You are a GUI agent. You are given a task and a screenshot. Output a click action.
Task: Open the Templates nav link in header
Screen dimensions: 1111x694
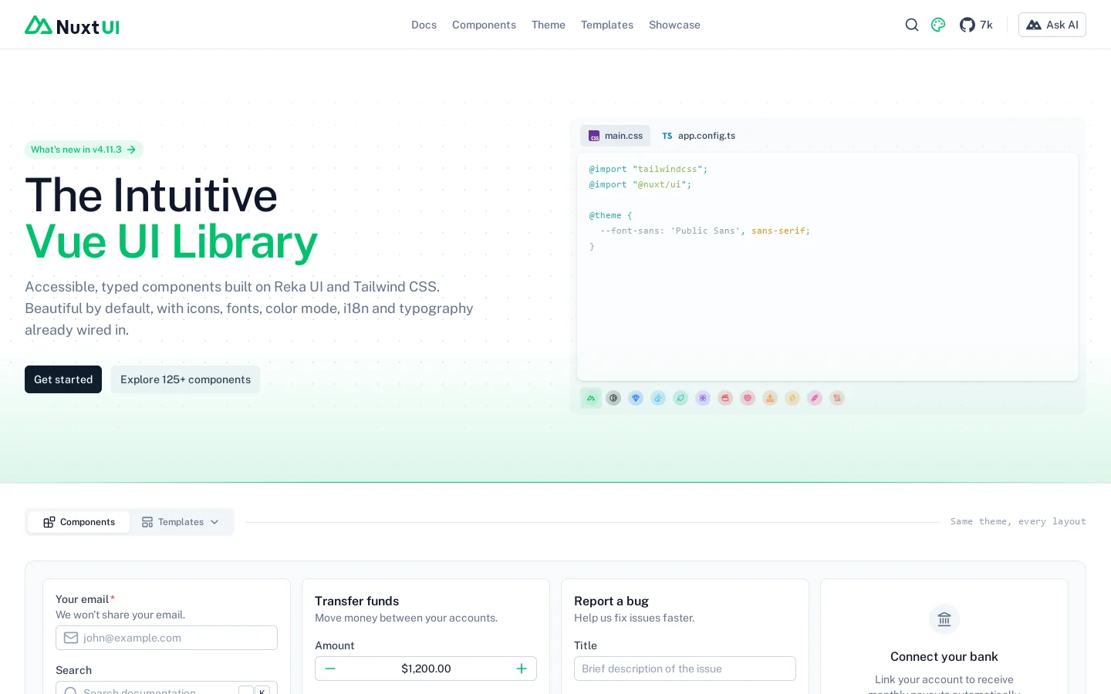point(607,25)
